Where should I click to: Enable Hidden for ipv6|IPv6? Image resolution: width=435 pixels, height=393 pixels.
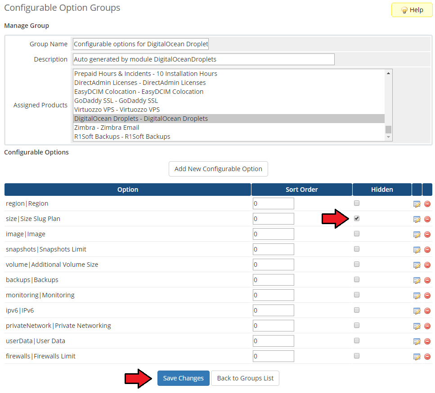(x=357, y=309)
